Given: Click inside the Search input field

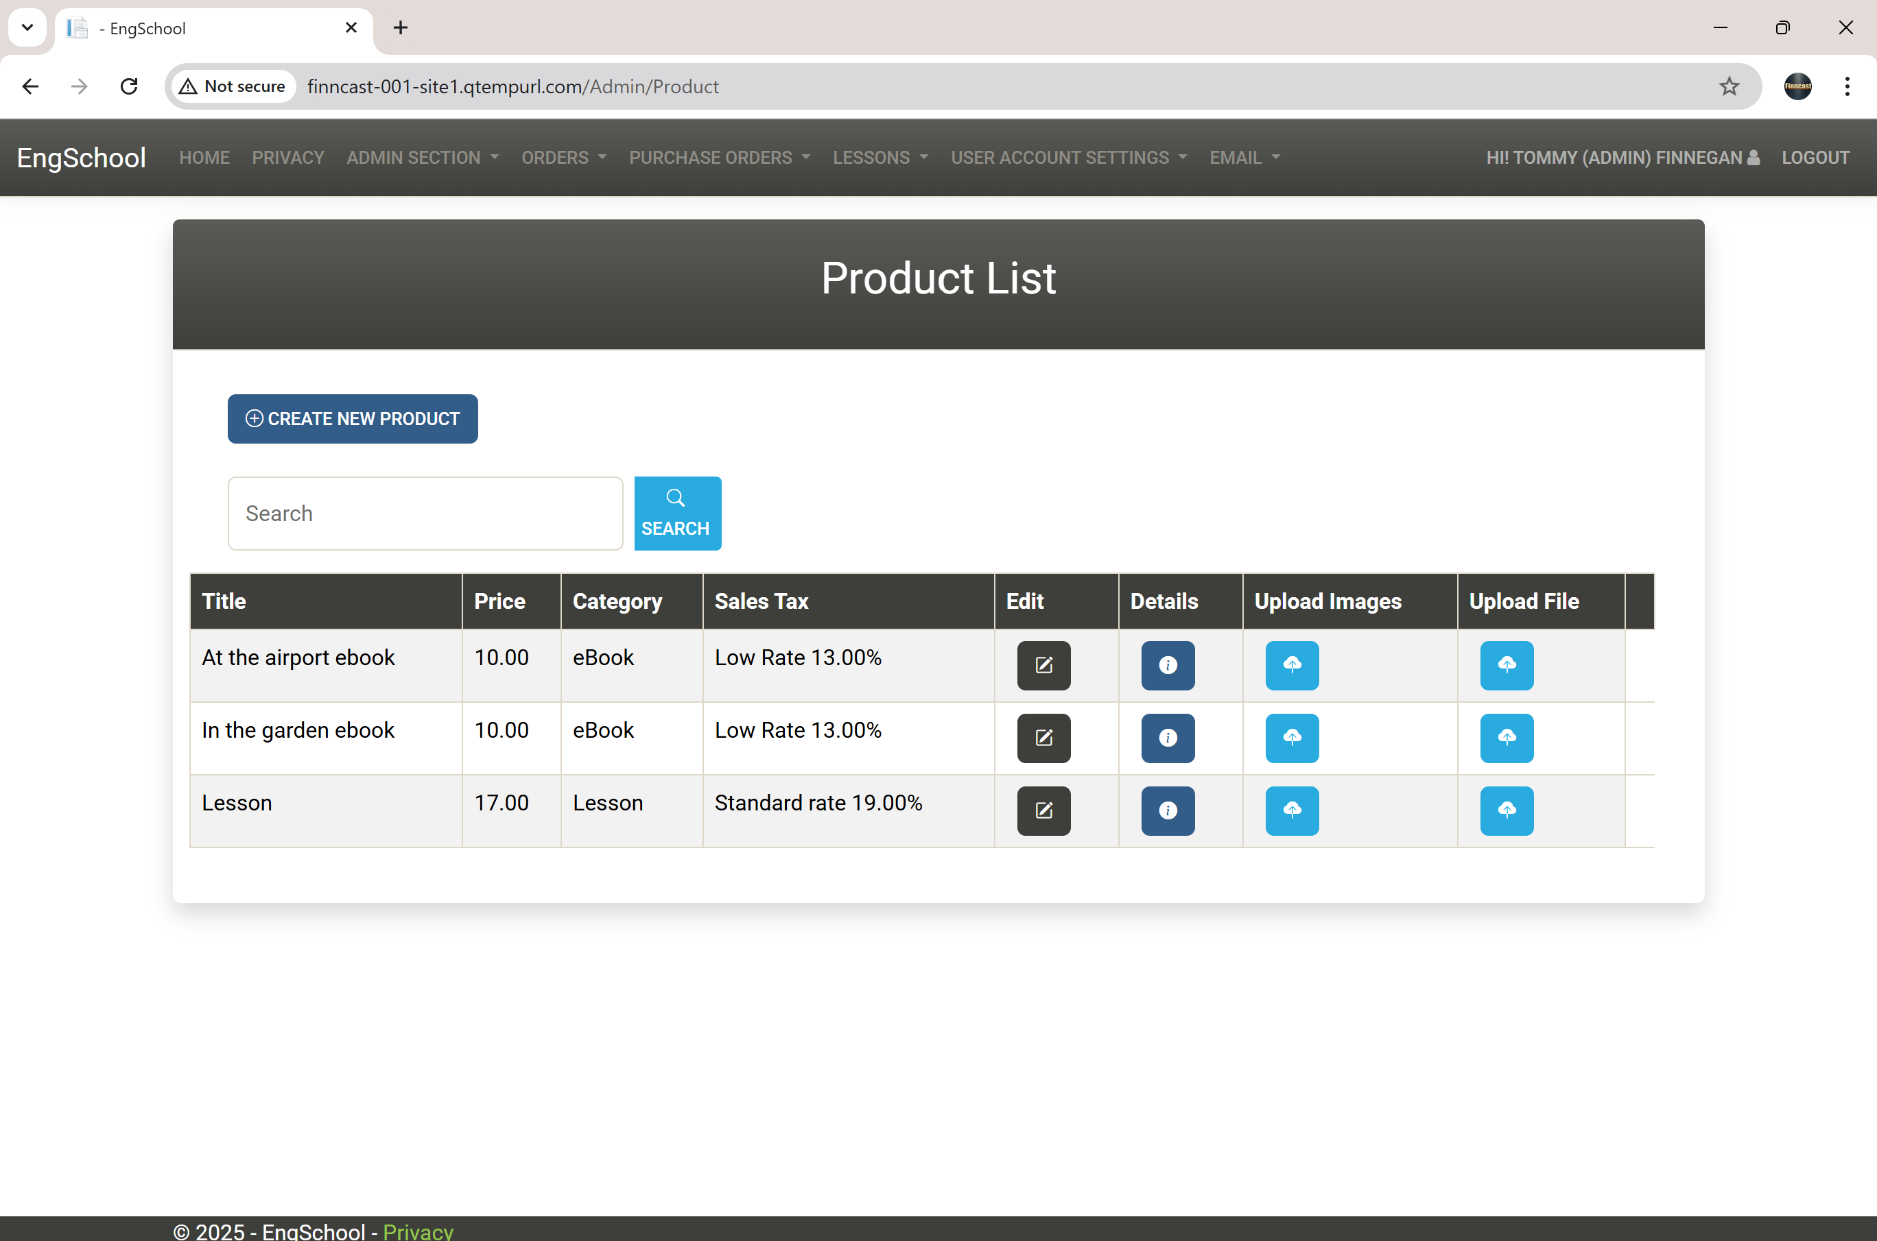Looking at the screenshot, I should pyautogui.click(x=425, y=513).
